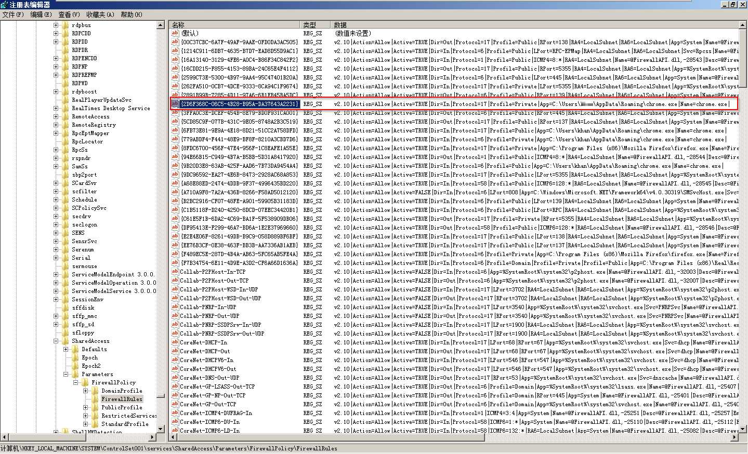Click the folder icon of RpcLocator
748x454 pixels.
[x=65, y=141]
